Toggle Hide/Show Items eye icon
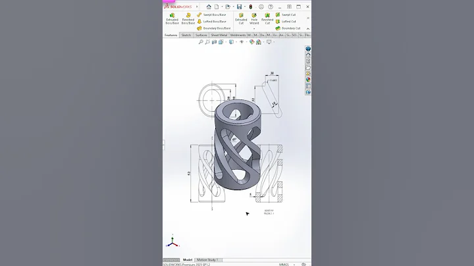 (x=242, y=42)
